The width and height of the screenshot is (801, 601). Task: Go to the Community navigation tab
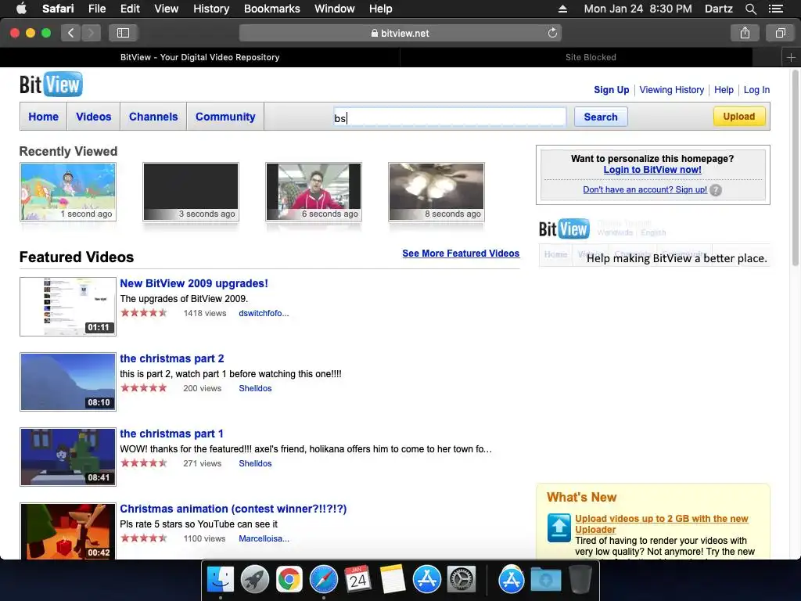pyautogui.click(x=225, y=117)
